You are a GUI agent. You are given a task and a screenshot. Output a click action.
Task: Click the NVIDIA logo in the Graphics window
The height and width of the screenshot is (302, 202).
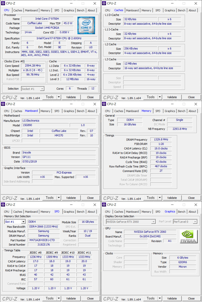189,236
